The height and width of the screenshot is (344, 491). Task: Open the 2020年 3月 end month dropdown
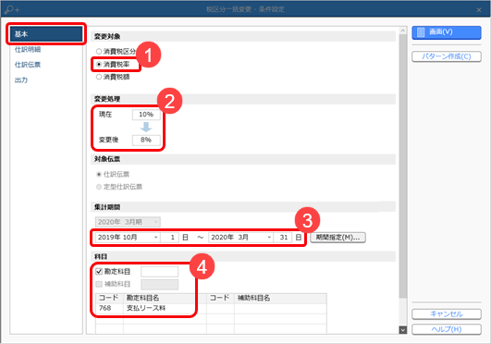point(240,237)
